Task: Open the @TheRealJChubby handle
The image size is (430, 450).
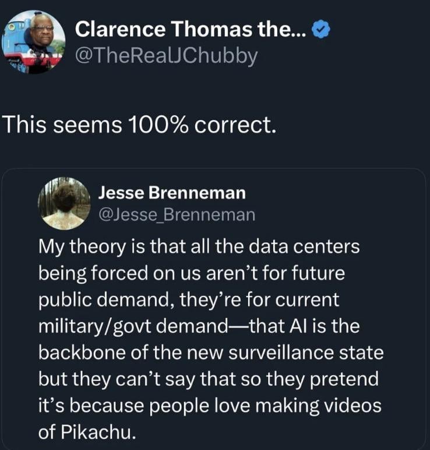Action: (167, 56)
